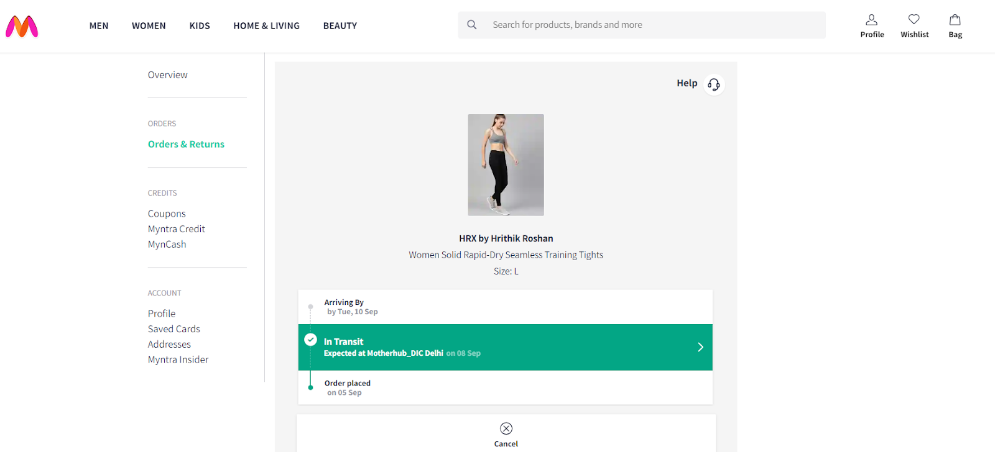Click the Help headset icon

pos(714,84)
